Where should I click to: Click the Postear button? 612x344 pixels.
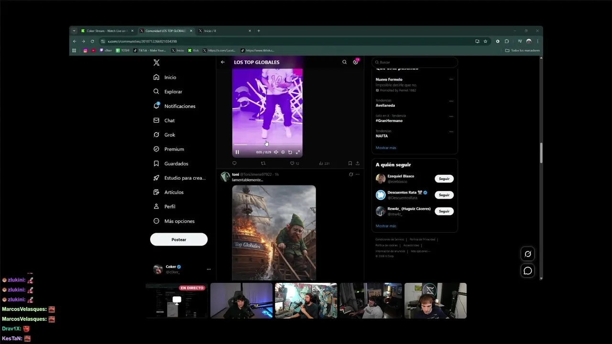click(179, 239)
